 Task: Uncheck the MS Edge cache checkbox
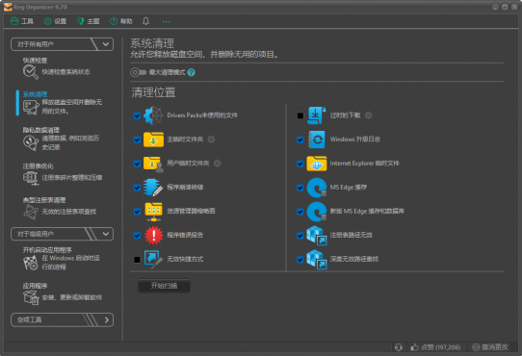[300, 188]
